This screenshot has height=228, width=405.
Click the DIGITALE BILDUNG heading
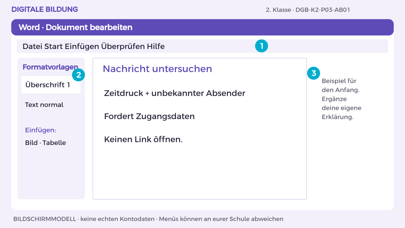click(x=45, y=9)
